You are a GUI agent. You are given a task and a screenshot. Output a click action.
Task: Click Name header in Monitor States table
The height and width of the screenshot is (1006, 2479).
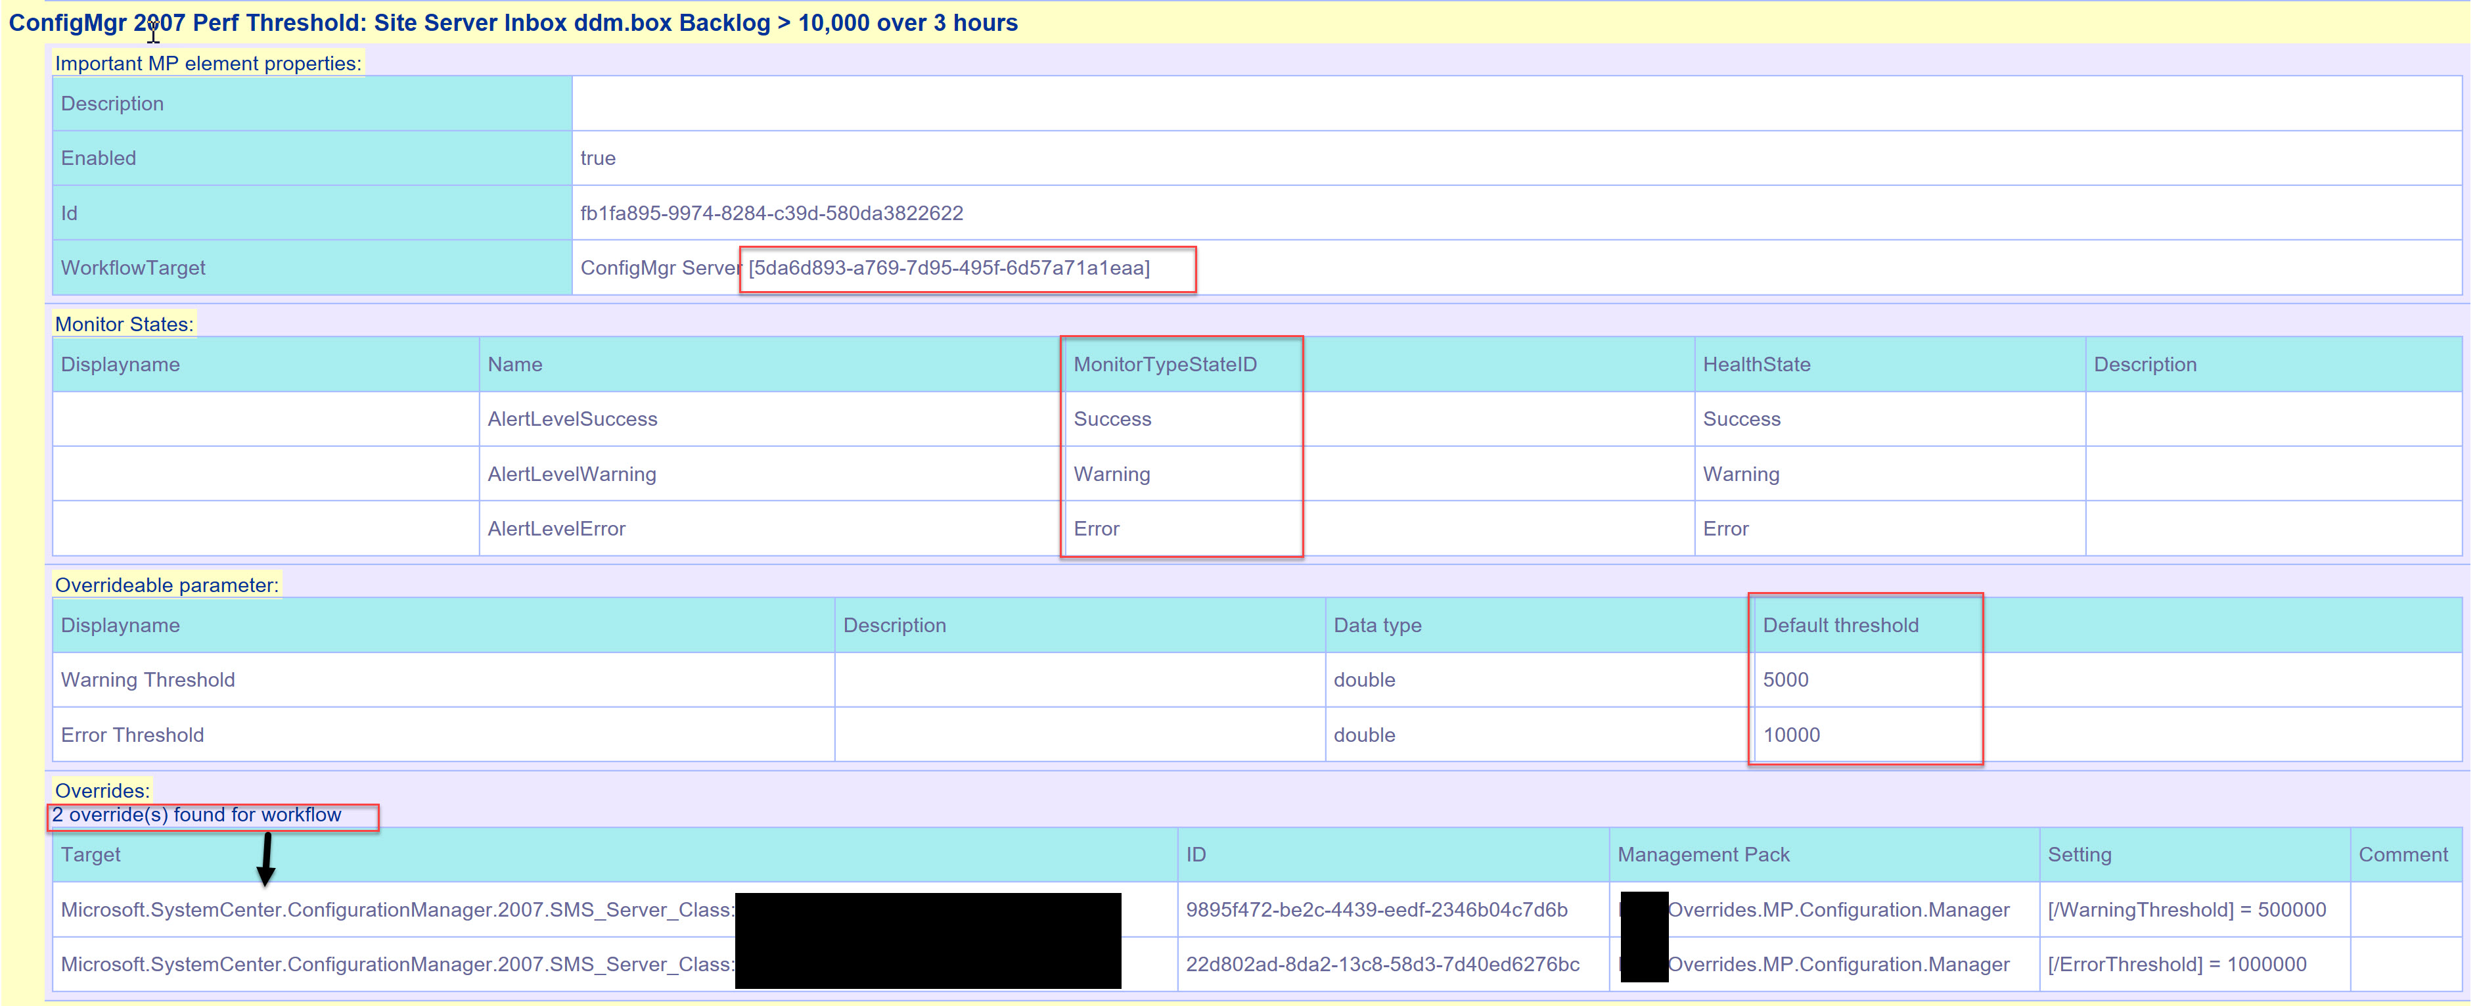(x=515, y=364)
